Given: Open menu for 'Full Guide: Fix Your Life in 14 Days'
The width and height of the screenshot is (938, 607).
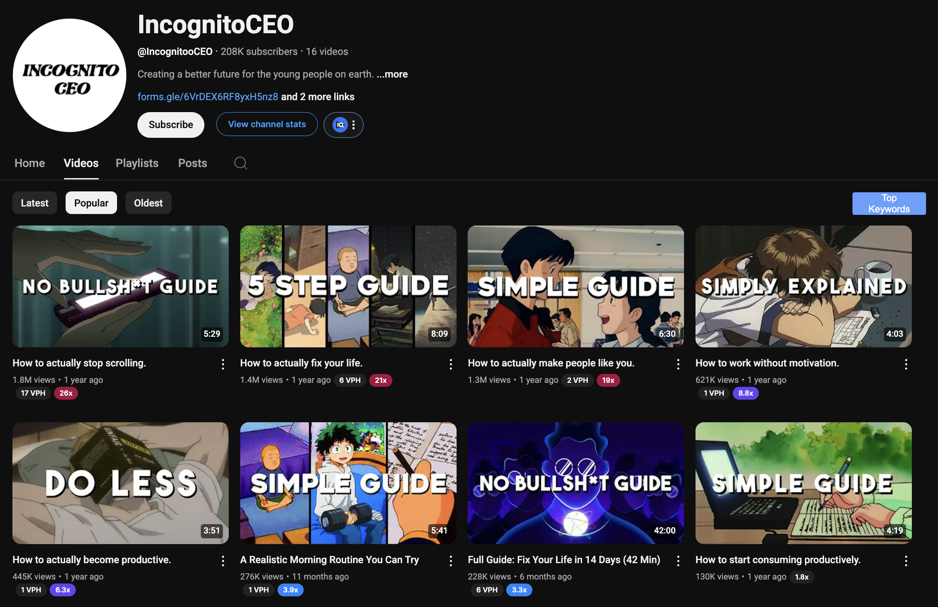Looking at the screenshot, I should (x=678, y=561).
